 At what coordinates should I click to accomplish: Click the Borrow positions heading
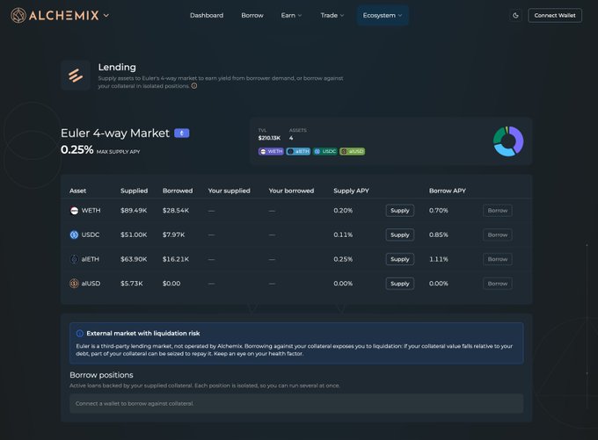101,375
